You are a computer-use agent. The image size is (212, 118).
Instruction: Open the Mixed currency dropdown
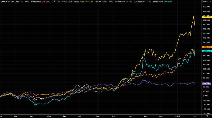click(206, 1)
